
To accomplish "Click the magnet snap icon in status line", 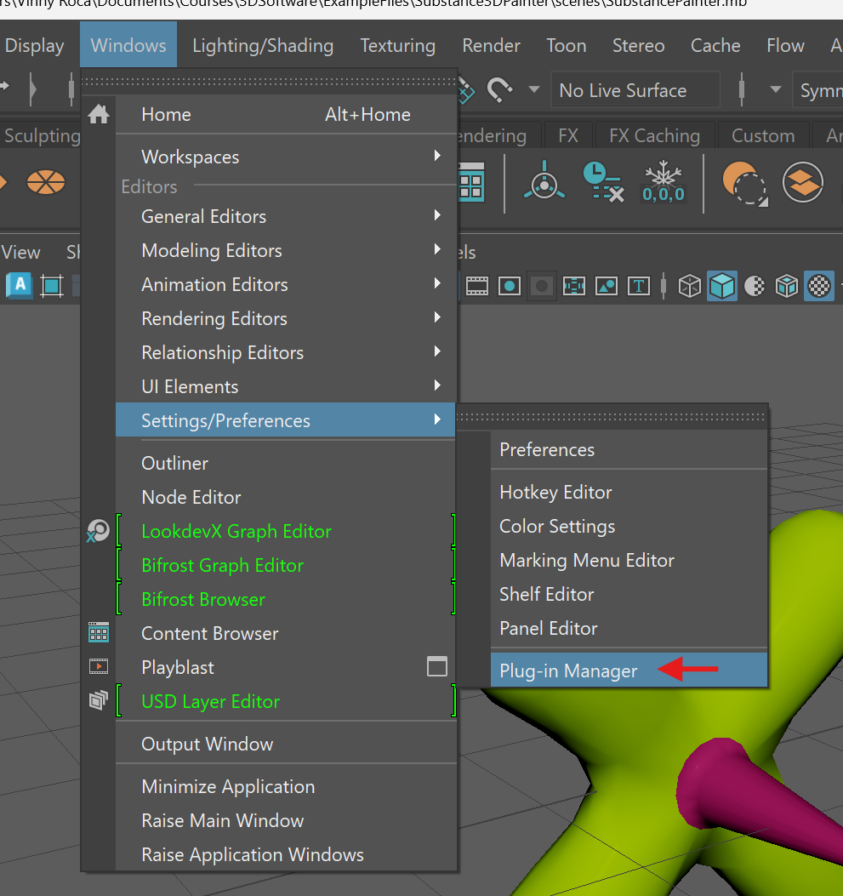I will pos(499,89).
